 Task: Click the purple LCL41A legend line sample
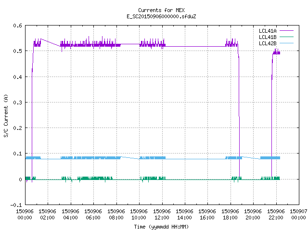(x=286, y=31)
